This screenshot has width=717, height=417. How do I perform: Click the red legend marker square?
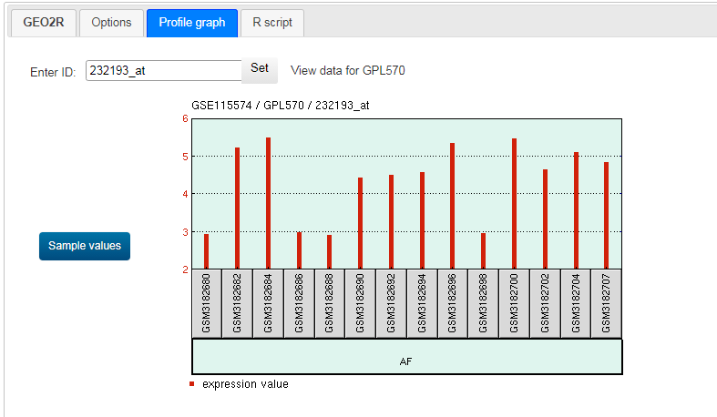pos(192,383)
